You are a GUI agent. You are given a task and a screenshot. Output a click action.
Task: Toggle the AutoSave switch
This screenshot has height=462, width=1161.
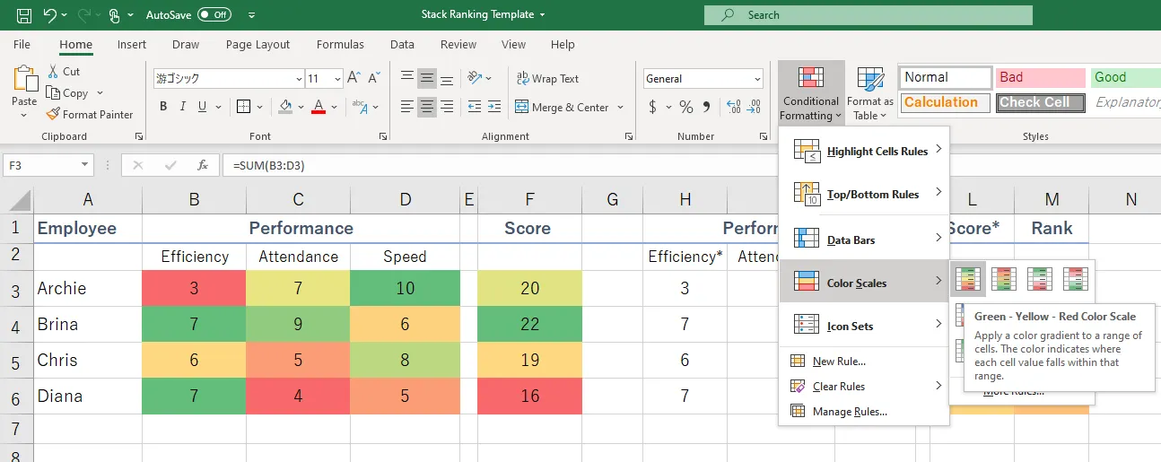tap(214, 15)
